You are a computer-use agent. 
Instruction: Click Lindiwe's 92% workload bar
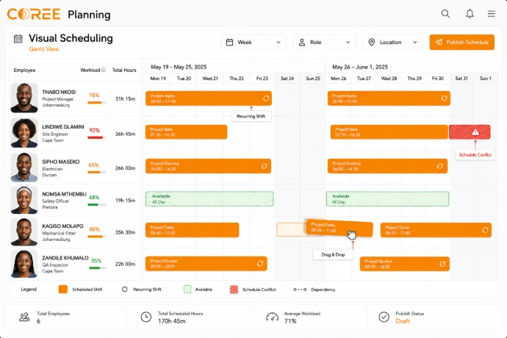click(96, 138)
